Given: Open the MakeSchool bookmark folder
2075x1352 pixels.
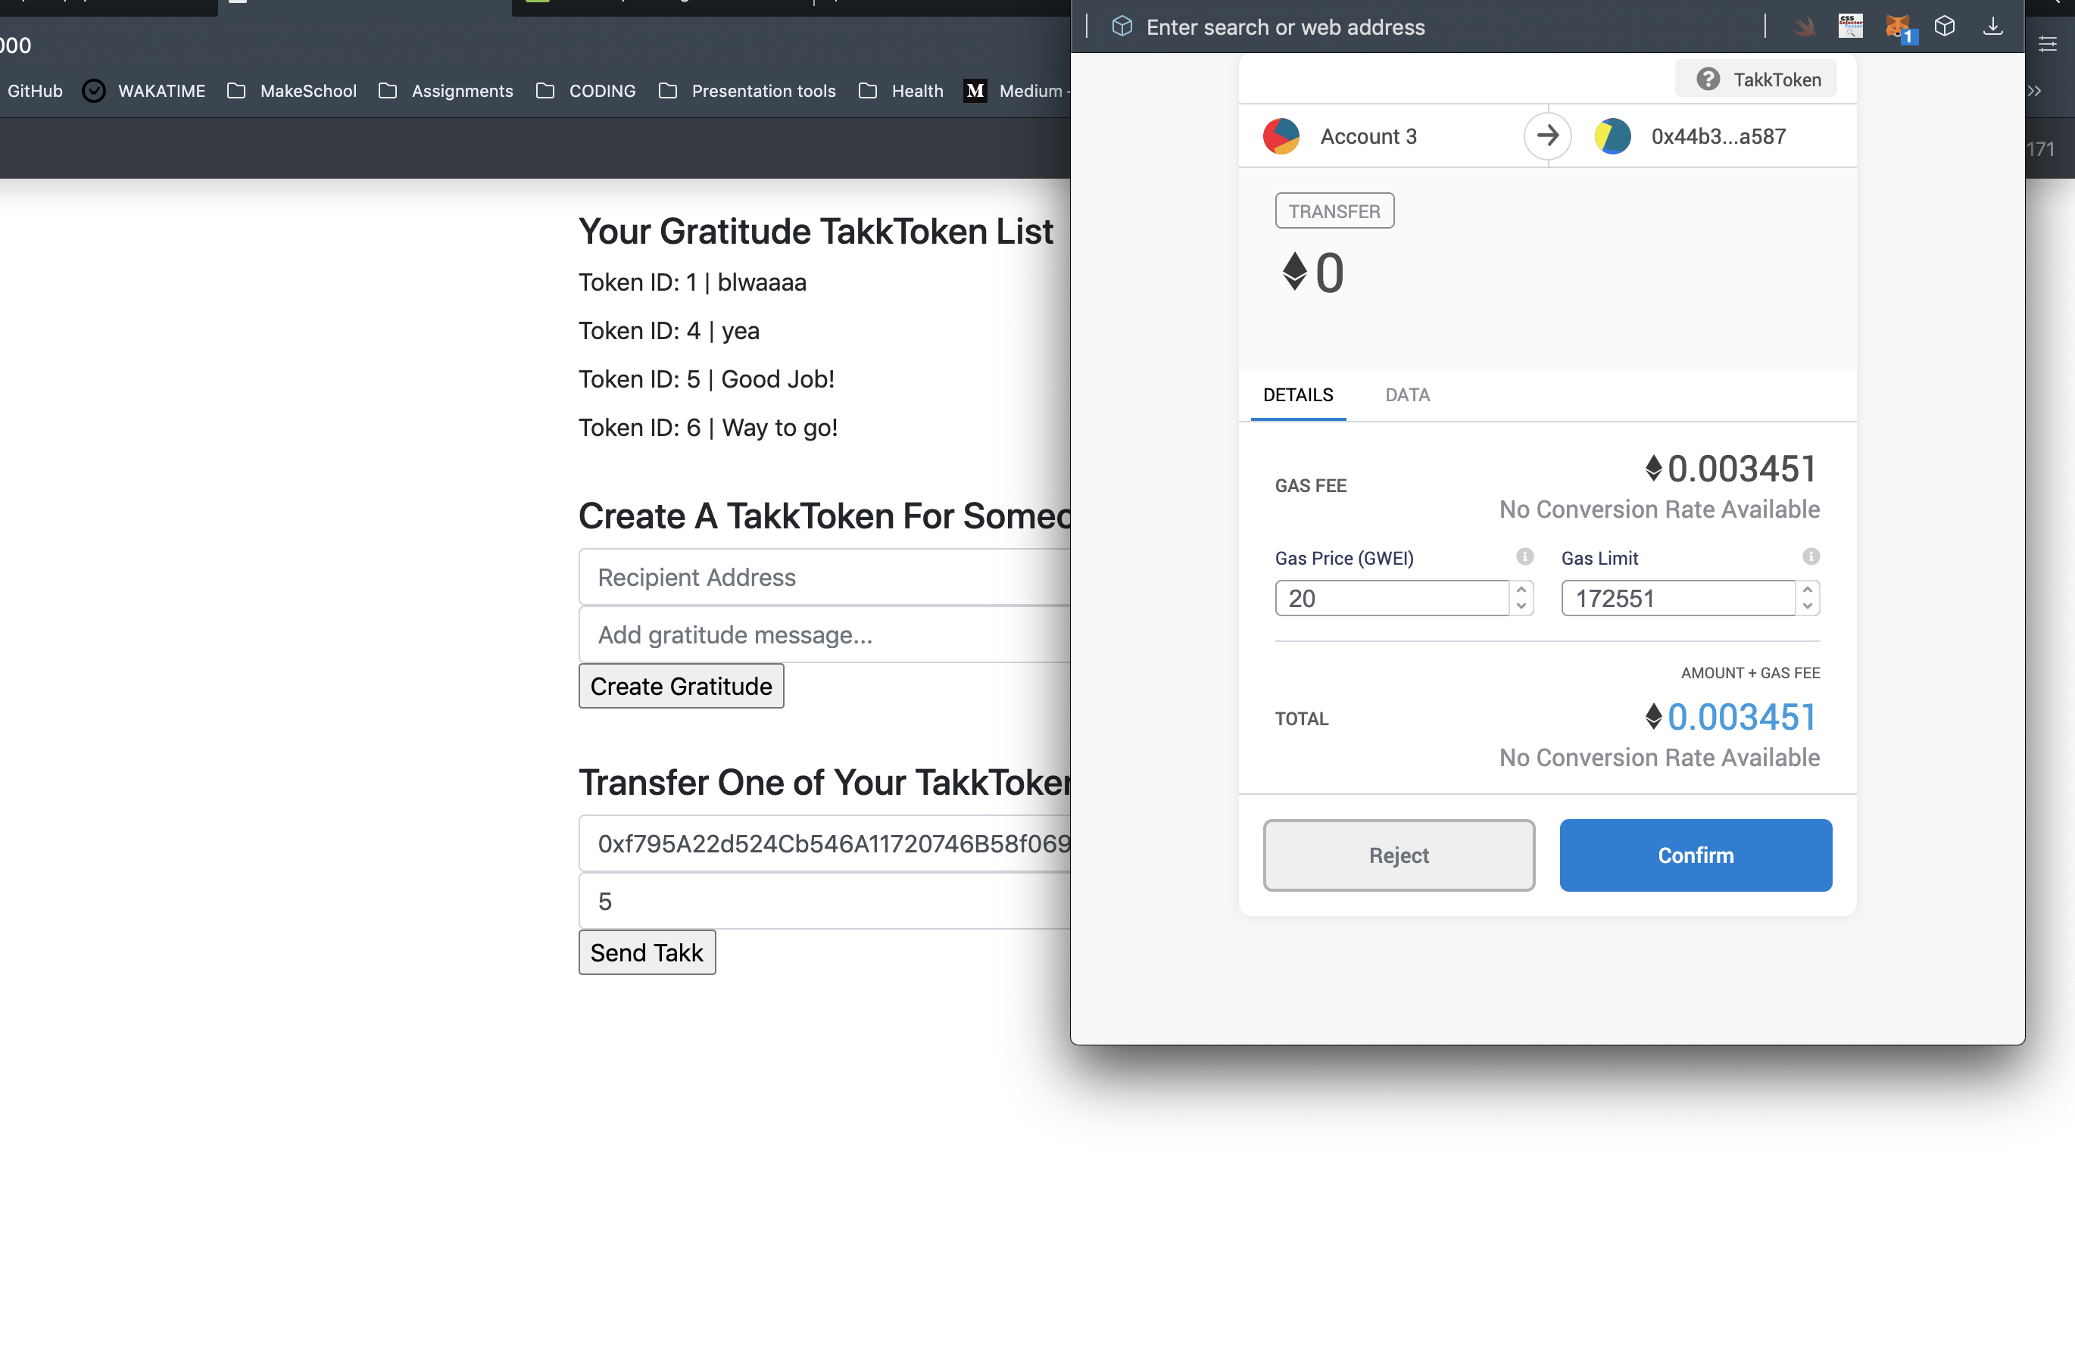Looking at the screenshot, I should click(x=292, y=91).
